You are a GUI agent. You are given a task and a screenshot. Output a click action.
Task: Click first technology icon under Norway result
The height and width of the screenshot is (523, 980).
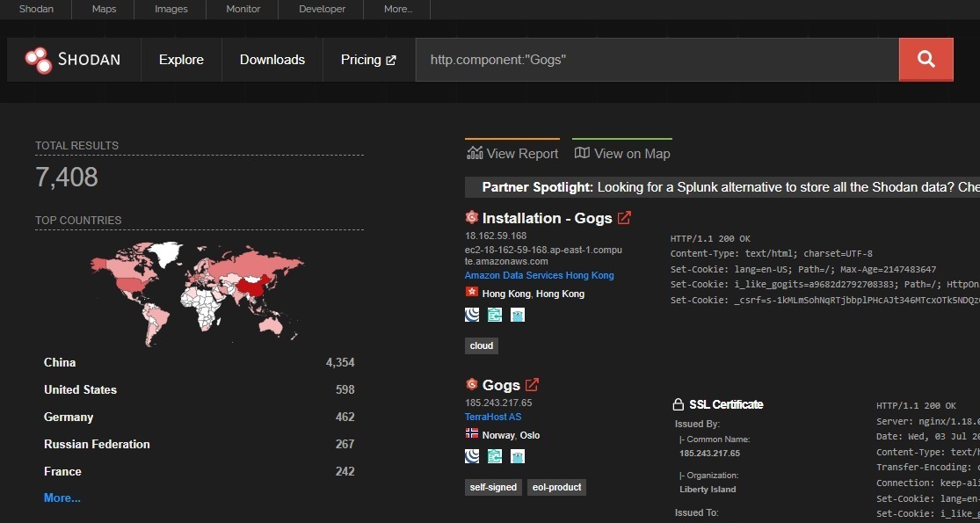coord(472,456)
